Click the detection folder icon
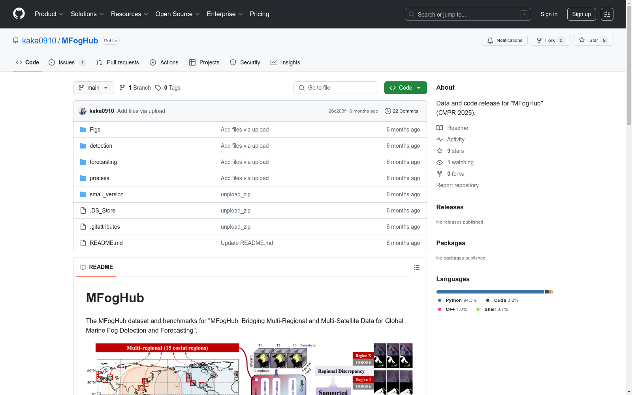This screenshot has width=632, height=395. [x=83, y=146]
